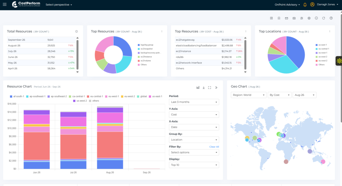This screenshot has height=186, width=342.
Task: Open the OnPoint Advisory dropdown
Action: tap(287, 5)
